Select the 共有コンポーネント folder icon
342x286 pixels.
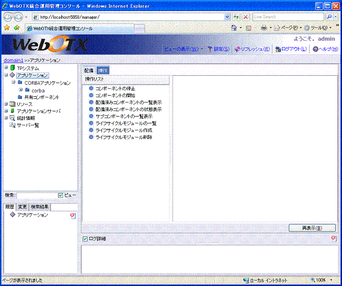pyautogui.click(x=20, y=97)
